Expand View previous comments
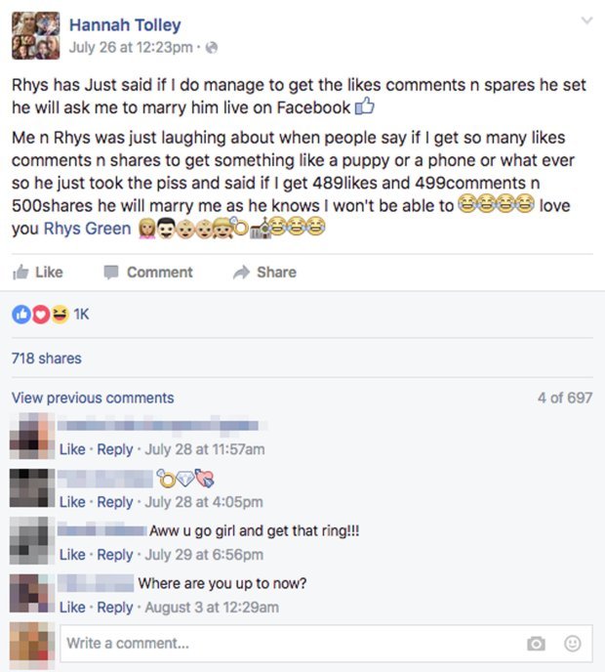Viewport: 605px width, 672px height. point(93,398)
